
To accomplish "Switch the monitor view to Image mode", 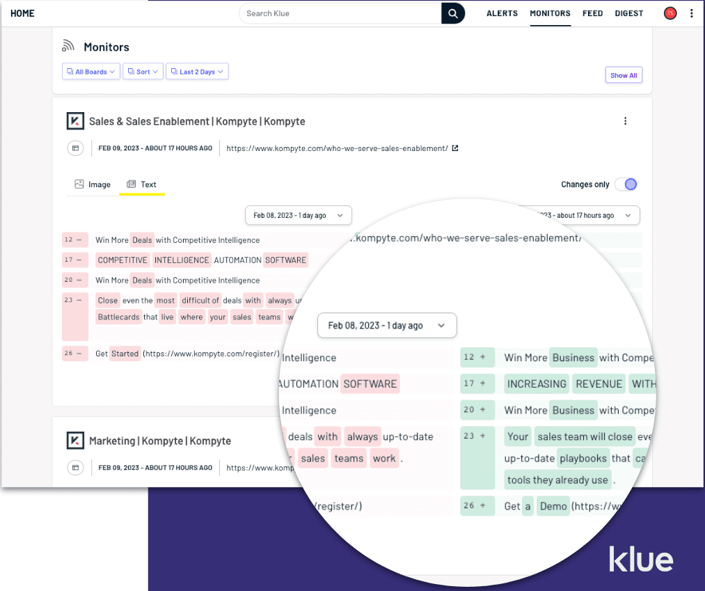I will point(92,184).
